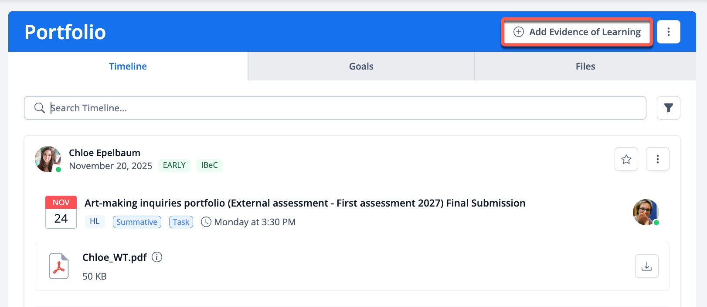
Task: Open Chloe's entry three-dot options menu
Action: click(x=657, y=159)
